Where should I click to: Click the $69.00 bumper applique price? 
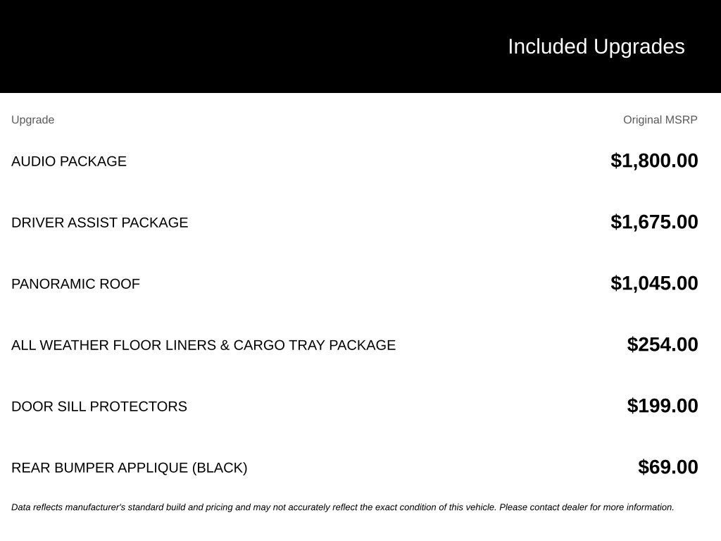(668, 466)
